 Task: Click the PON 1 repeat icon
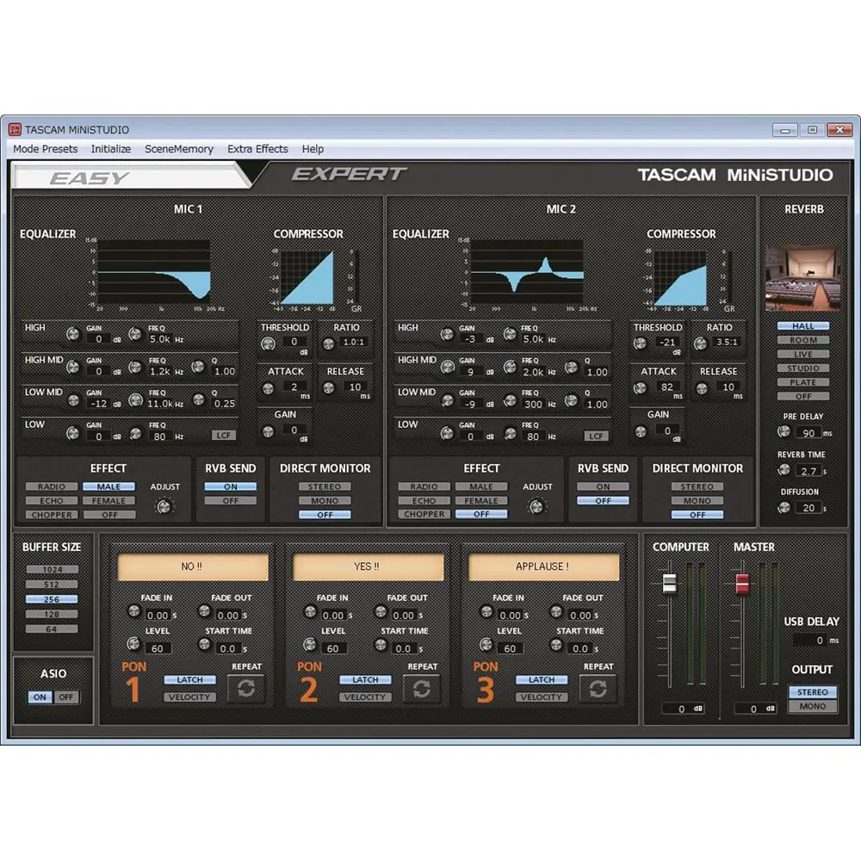tap(245, 689)
